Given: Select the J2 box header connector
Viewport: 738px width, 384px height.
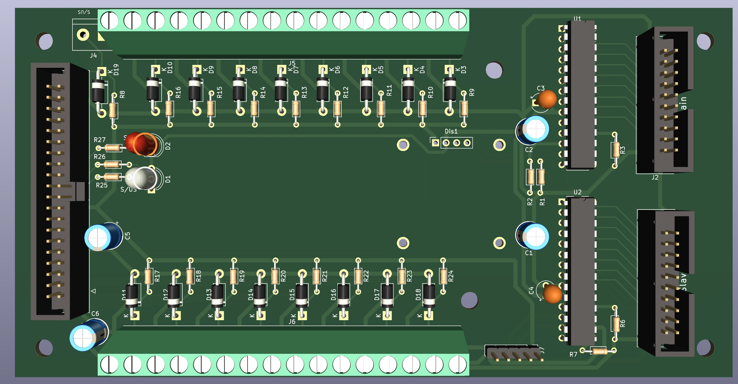Looking at the screenshot, I should (665, 100).
